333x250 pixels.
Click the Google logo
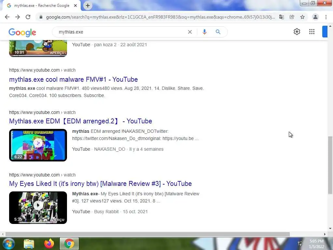coord(22,32)
